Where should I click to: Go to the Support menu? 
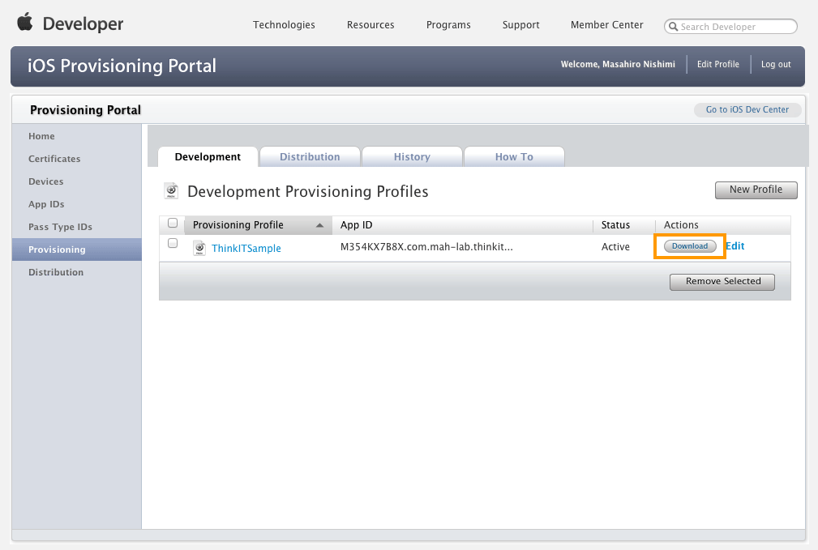(520, 25)
